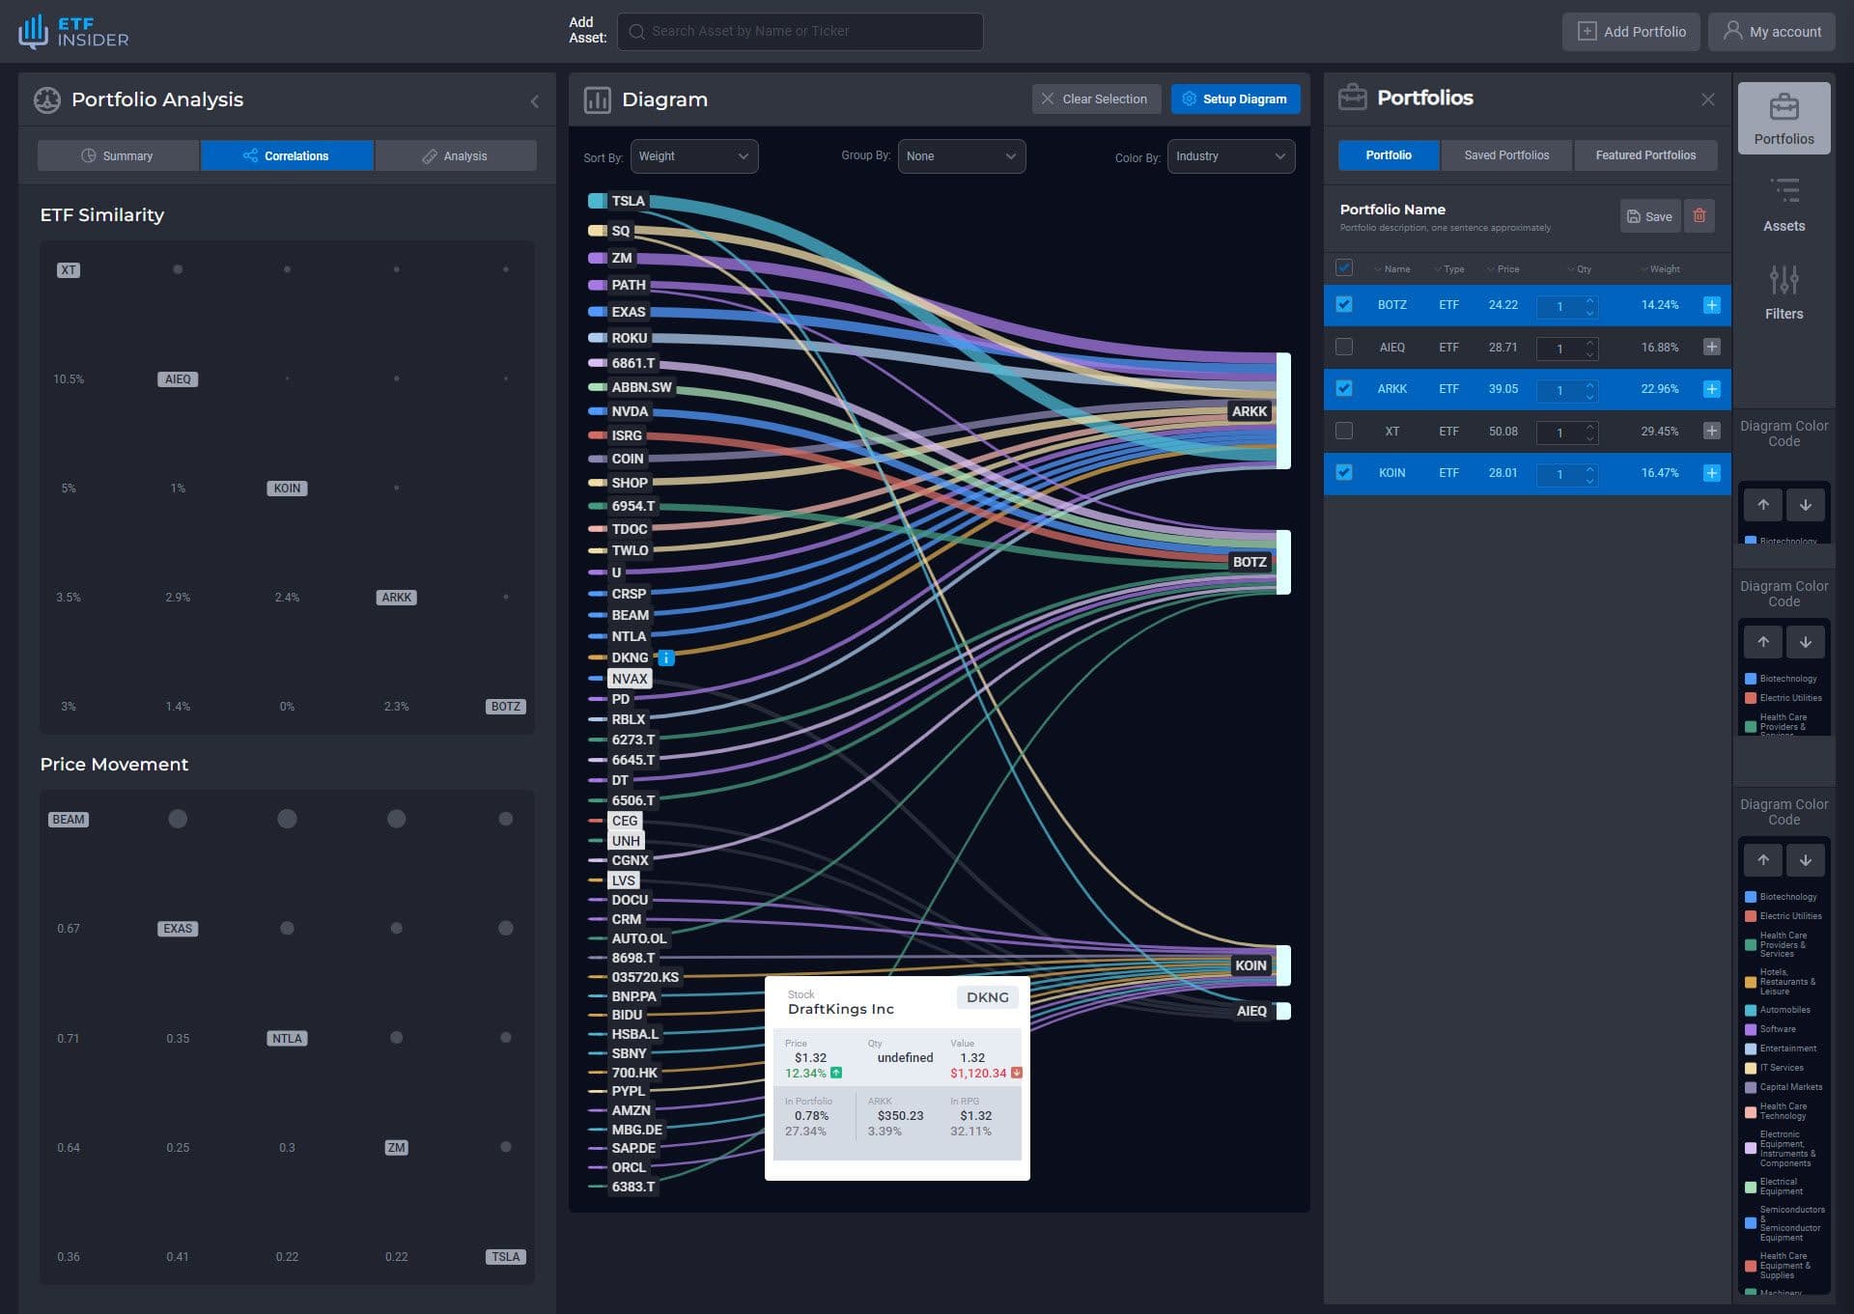Open My account
Screen dimensions: 1854x1314
click(x=1771, y=32)
